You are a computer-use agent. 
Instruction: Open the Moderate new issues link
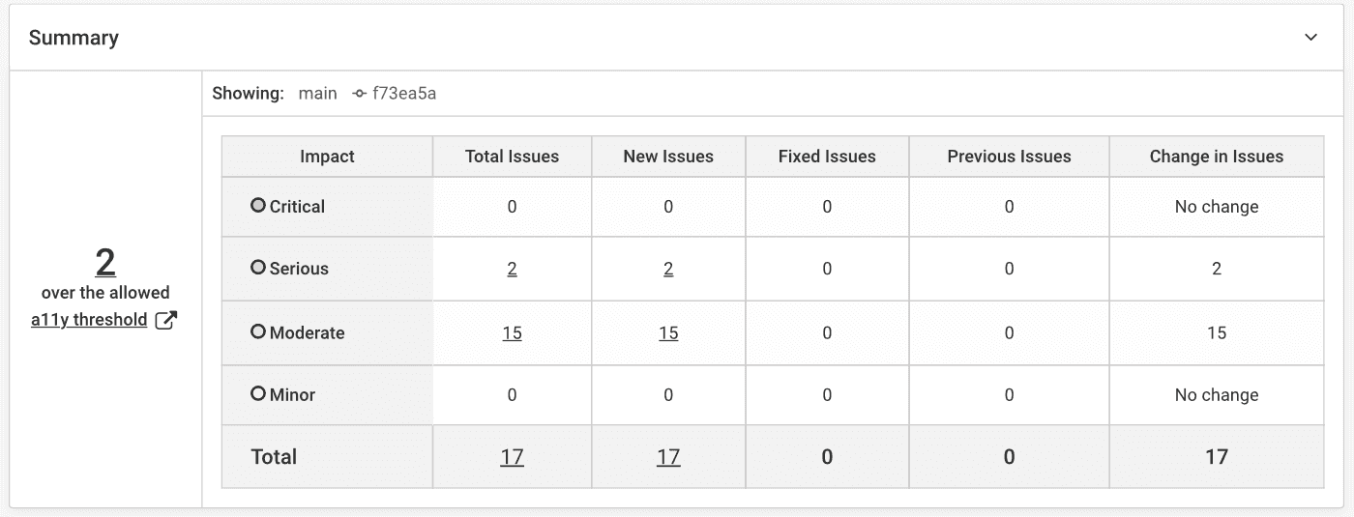click(668, 332)
